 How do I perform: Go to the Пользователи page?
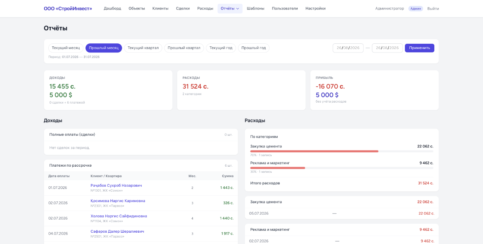[285, 8]
